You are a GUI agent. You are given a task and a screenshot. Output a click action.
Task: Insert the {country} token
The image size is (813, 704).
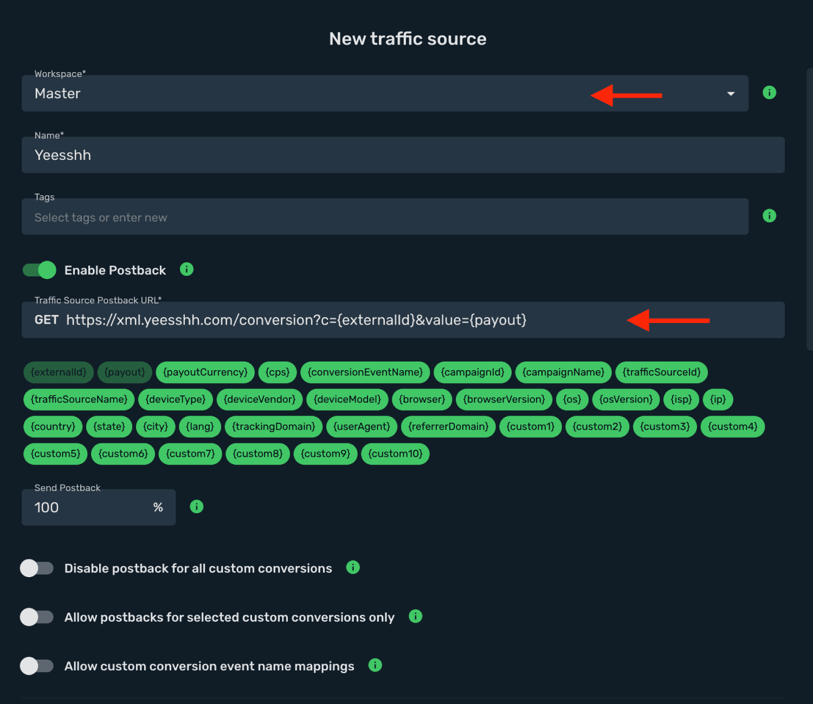tap(53, 427)
